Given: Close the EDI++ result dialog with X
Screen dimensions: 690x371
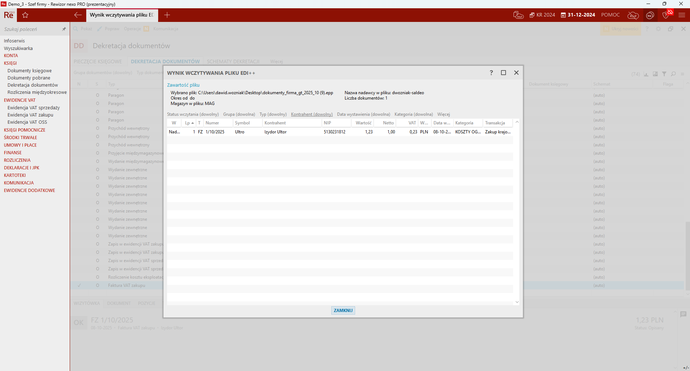Looking at the screenshot, I should coord(516,73).
